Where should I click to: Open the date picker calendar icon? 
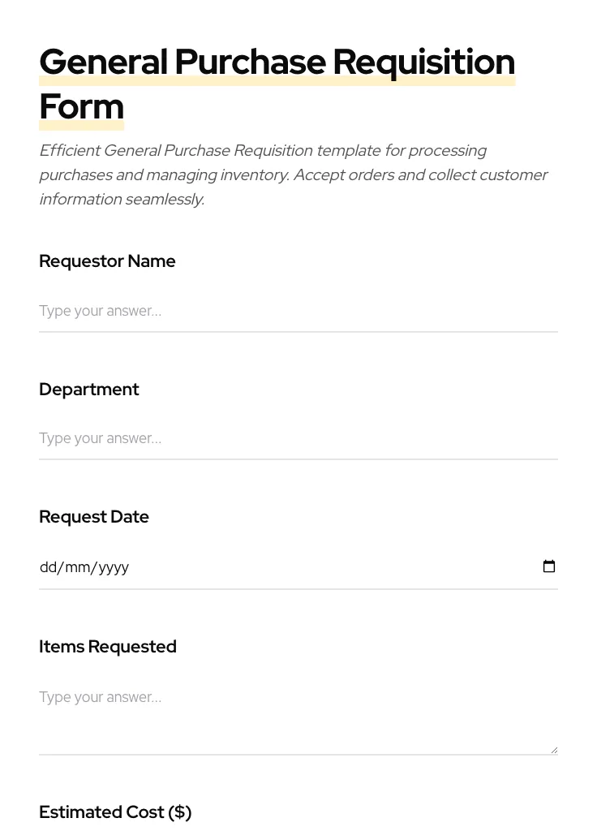click(x=549, y=566)
